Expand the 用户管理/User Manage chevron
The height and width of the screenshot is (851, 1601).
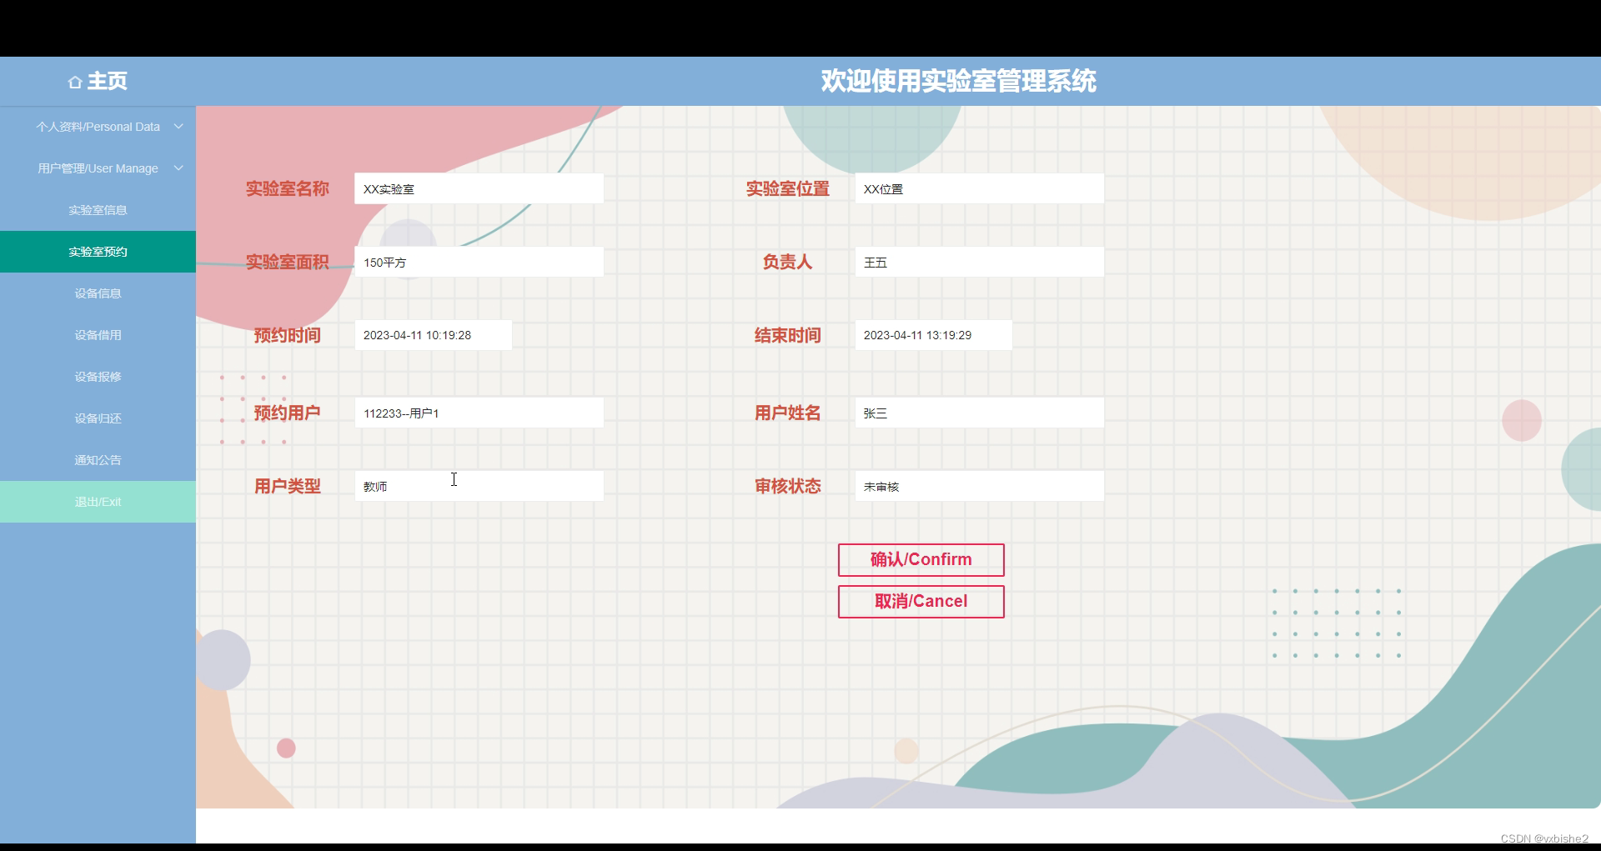pyautogui.click(x=178, y=168)
